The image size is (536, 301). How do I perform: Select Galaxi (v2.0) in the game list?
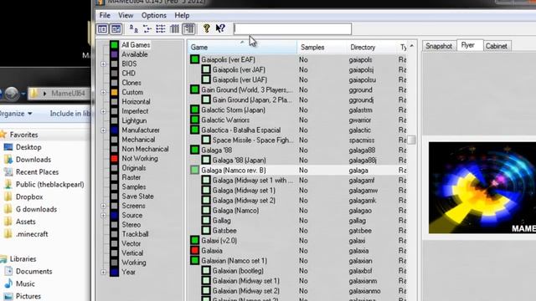297,241
